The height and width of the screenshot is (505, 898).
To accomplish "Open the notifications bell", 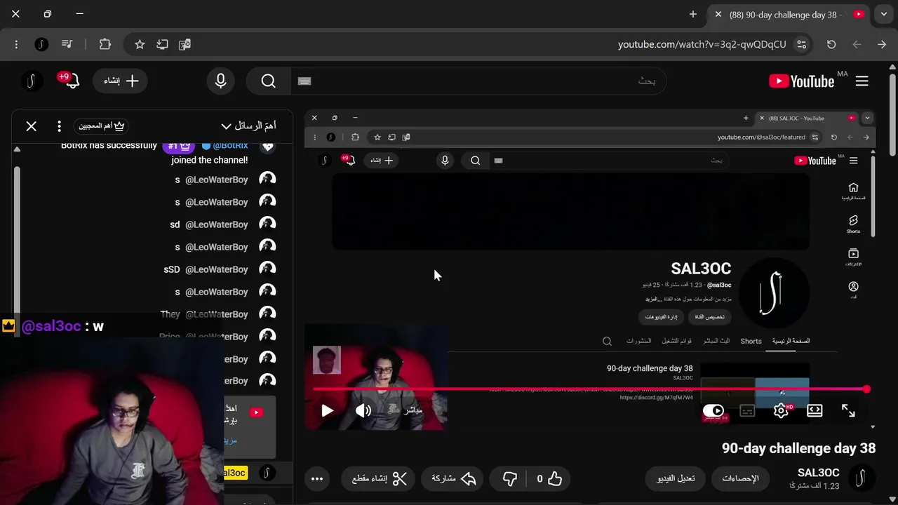I will coord(72,81).
